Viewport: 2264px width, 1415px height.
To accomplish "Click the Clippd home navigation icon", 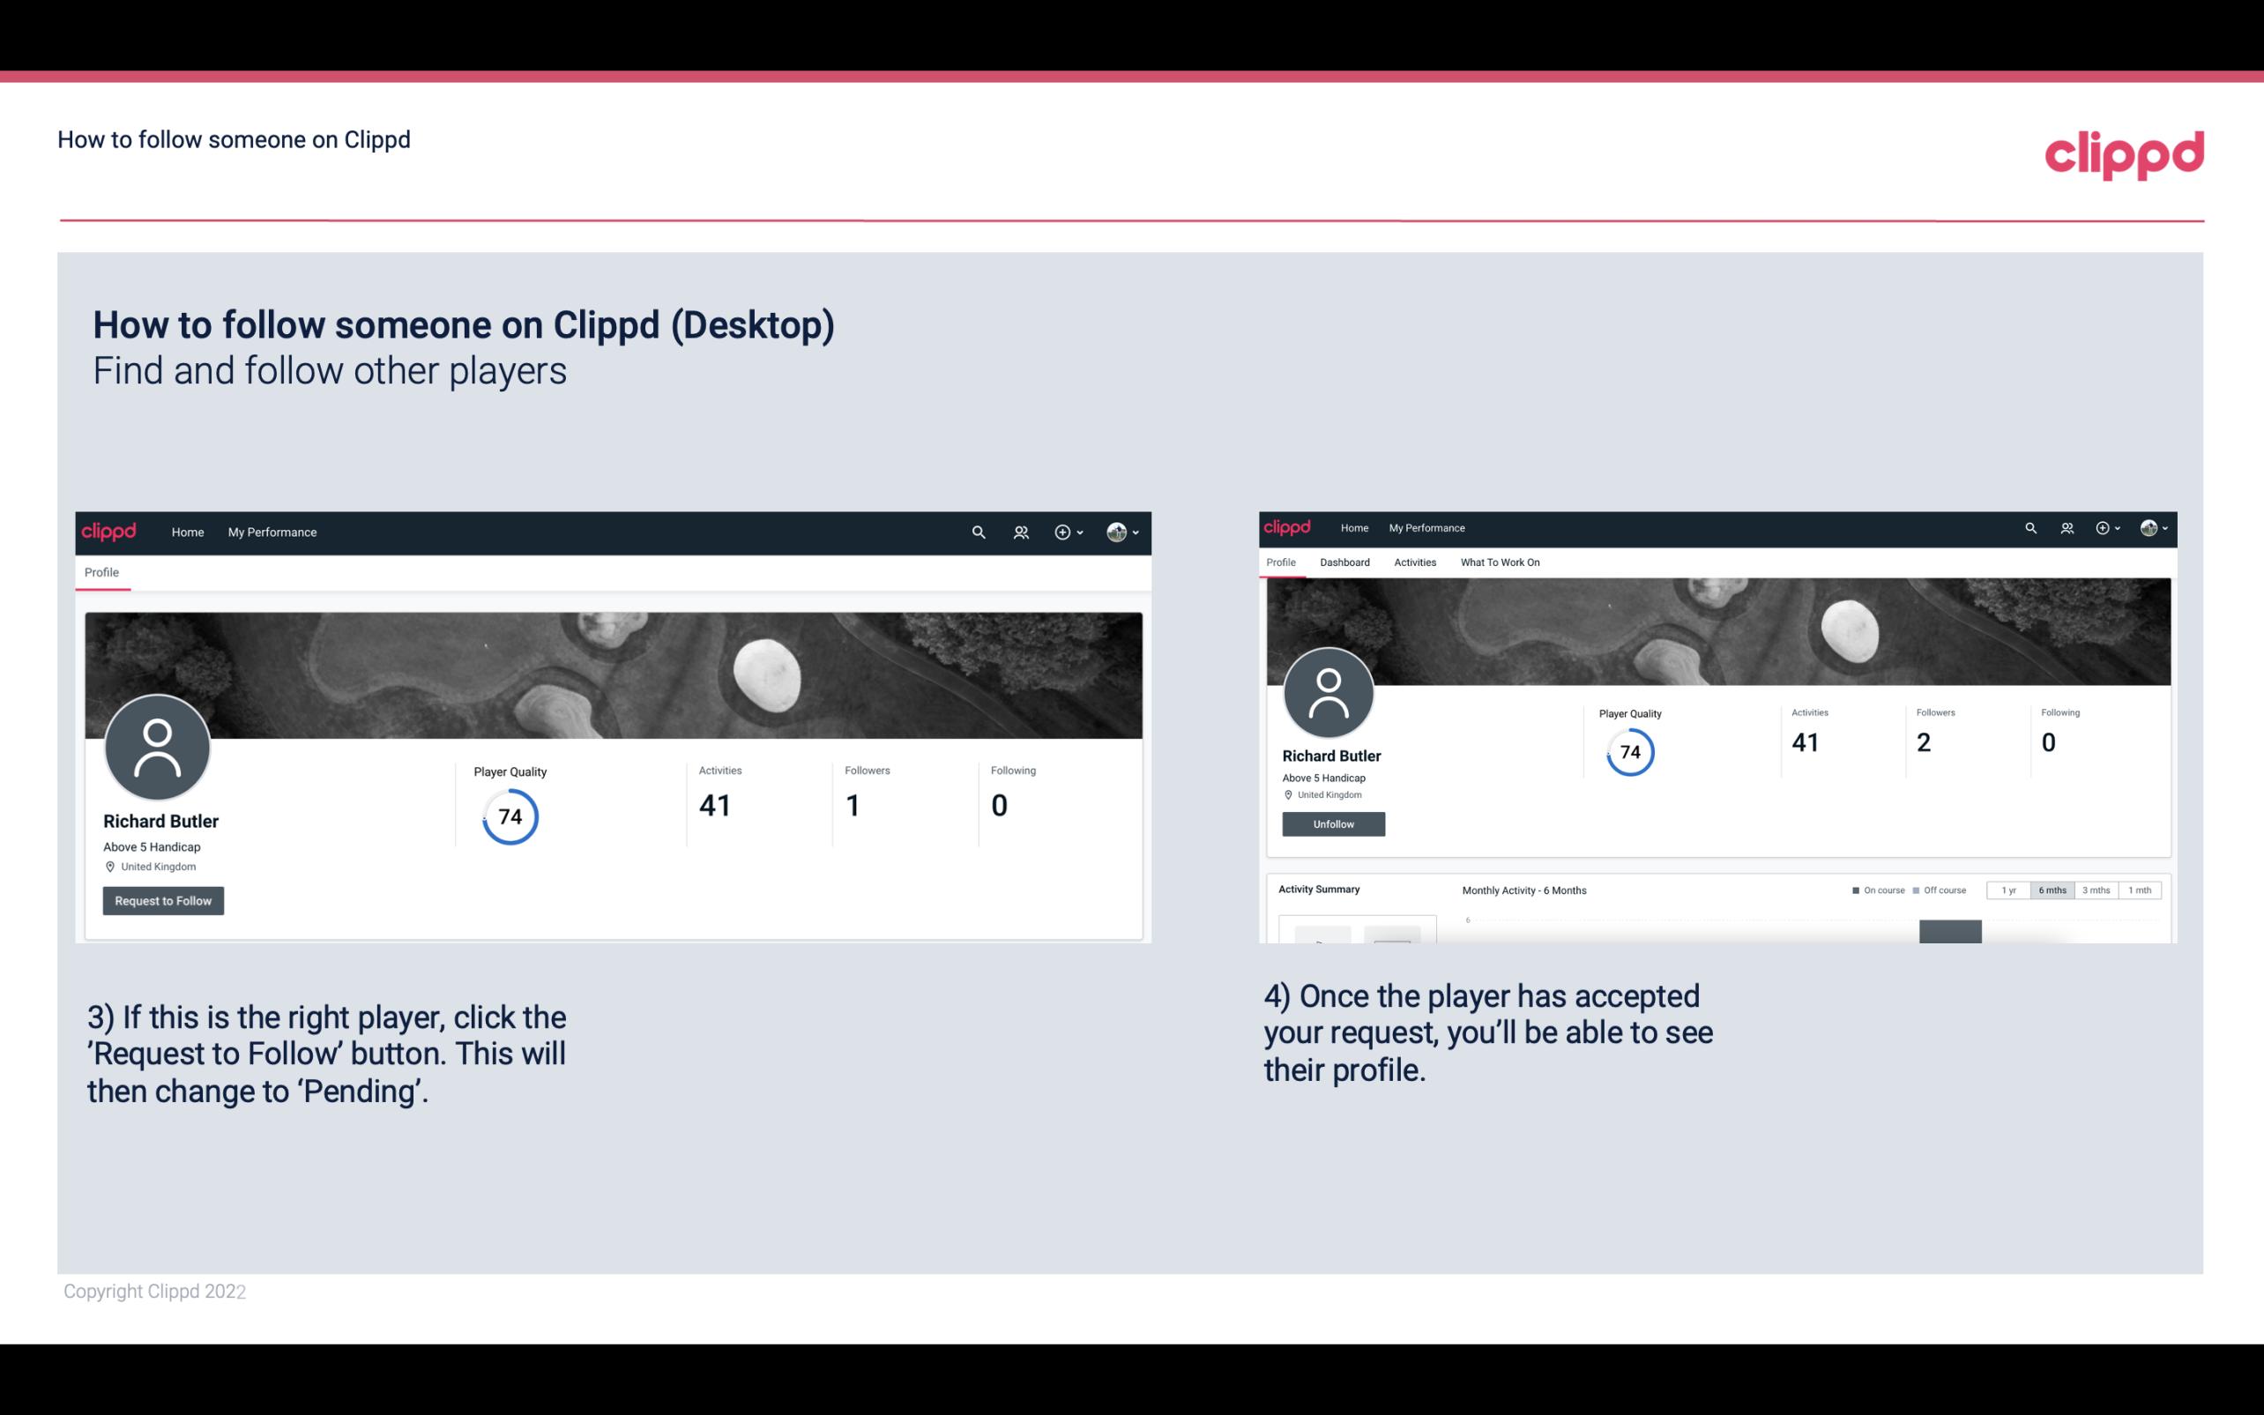I will tap(109, 532).
